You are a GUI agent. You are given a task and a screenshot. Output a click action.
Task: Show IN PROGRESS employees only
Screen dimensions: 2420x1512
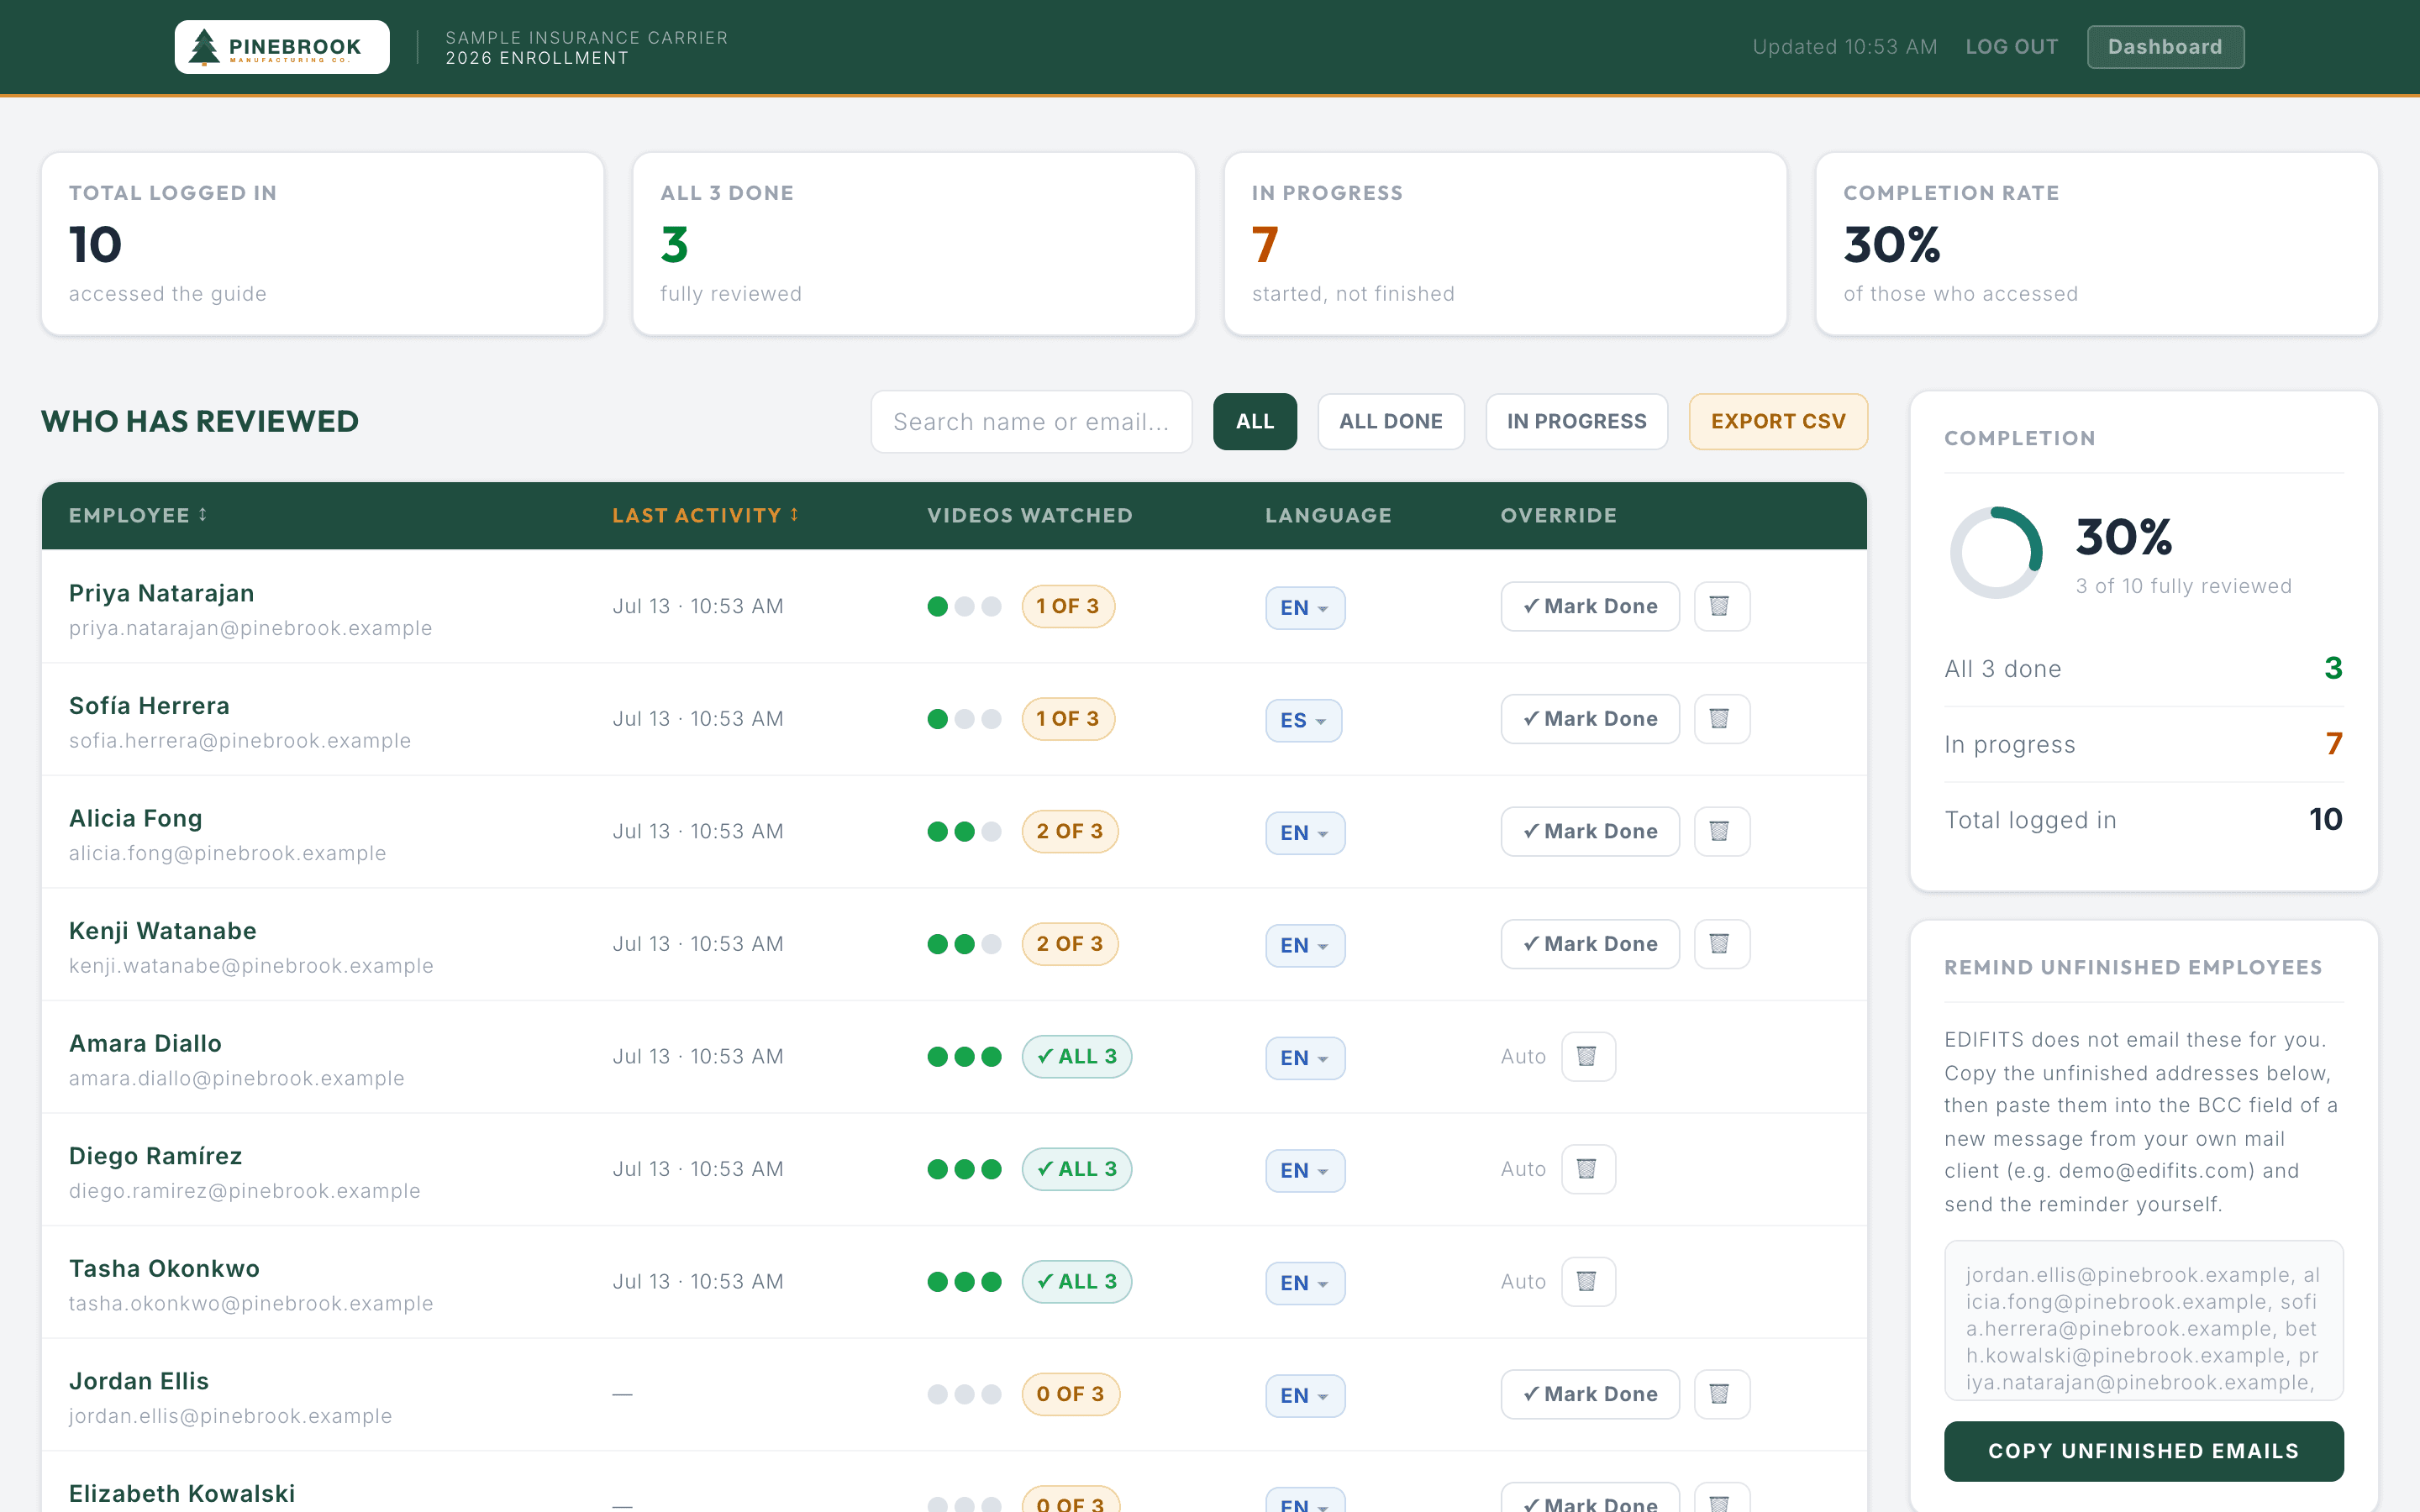point(1577,421)
